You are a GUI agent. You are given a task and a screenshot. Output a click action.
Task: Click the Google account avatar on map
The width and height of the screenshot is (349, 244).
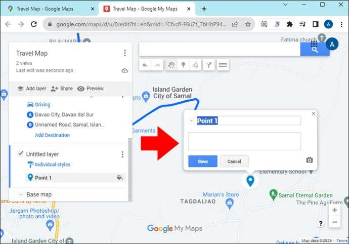pyautogui.click(x=332, y=44)
